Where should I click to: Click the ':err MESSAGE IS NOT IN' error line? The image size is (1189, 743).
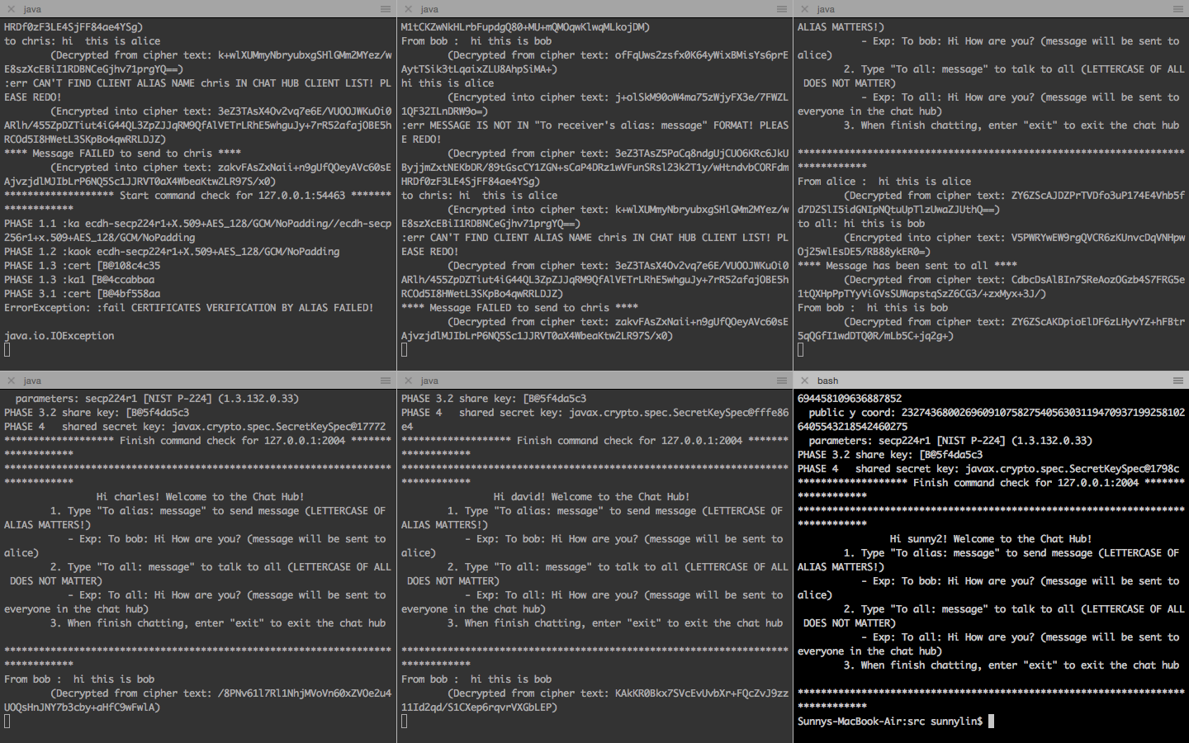[594, 132]
